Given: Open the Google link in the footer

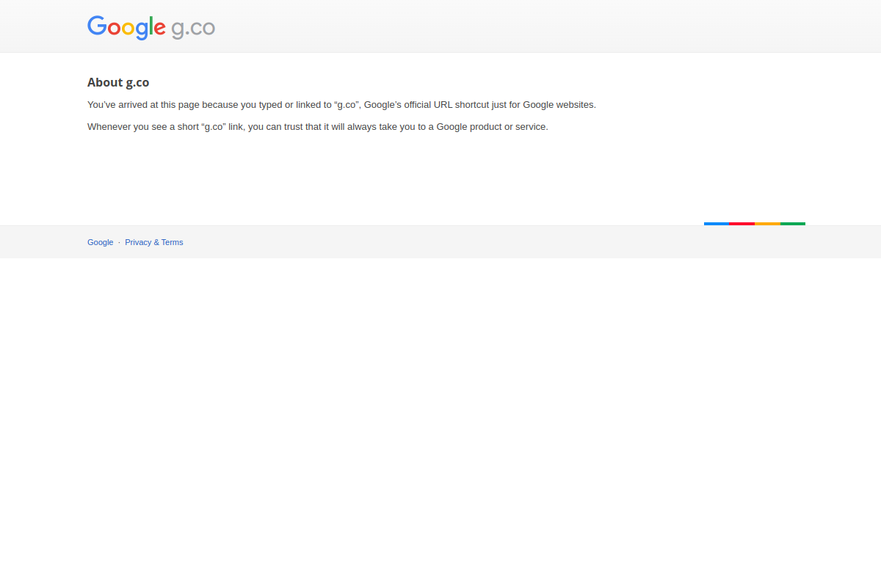Looking at the screenshot, I should point(100,242).
